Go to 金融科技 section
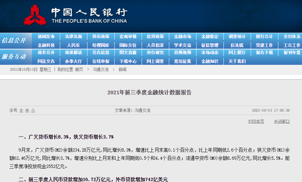This screenshot has height=182, width=302. point(46,45)
